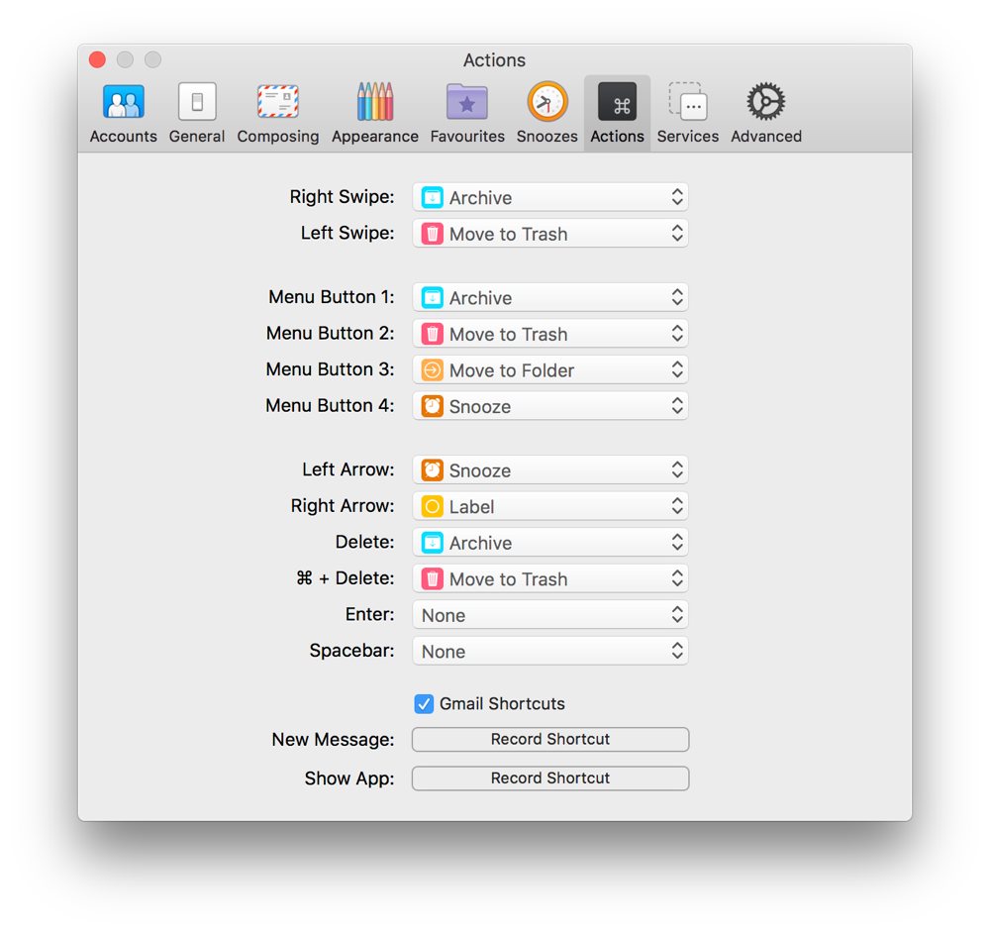990x932 pixels.
Task: Open the Services preferences pane
Action: 687,114
